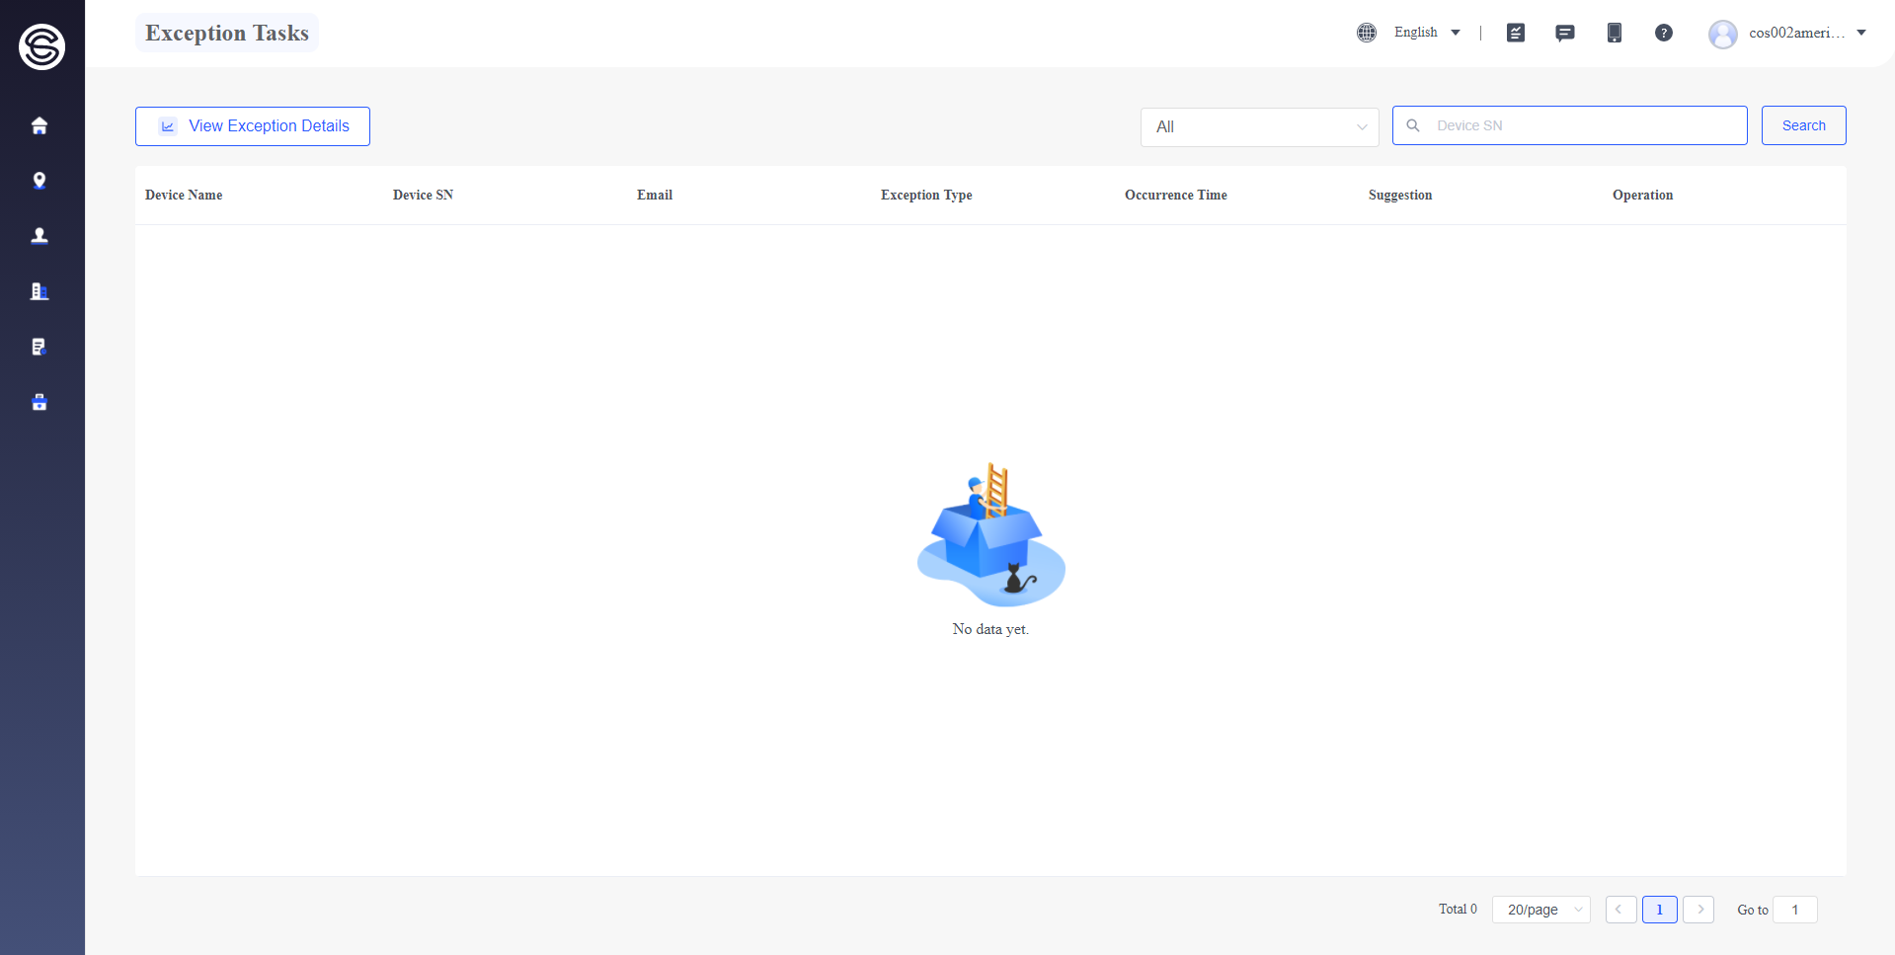Open the user sidebar icon
Screen dimensions: 1895x955
point(39,236)
